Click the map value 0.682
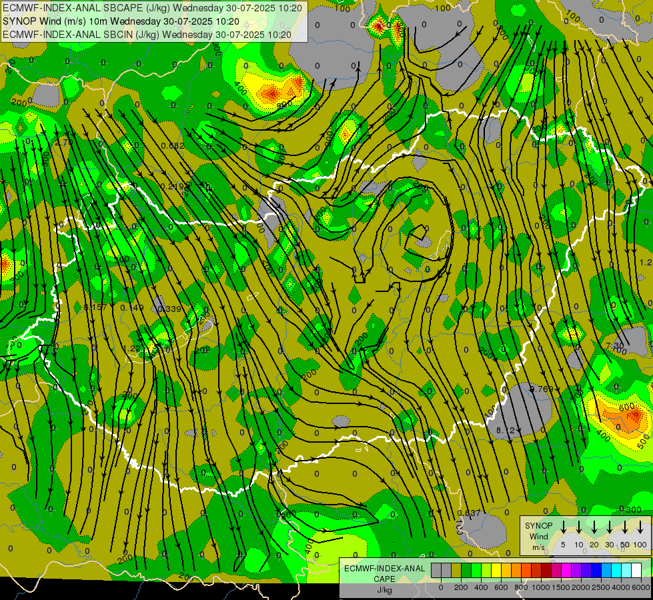This screenshot has height=600, width=653. (x=172, y=146)
